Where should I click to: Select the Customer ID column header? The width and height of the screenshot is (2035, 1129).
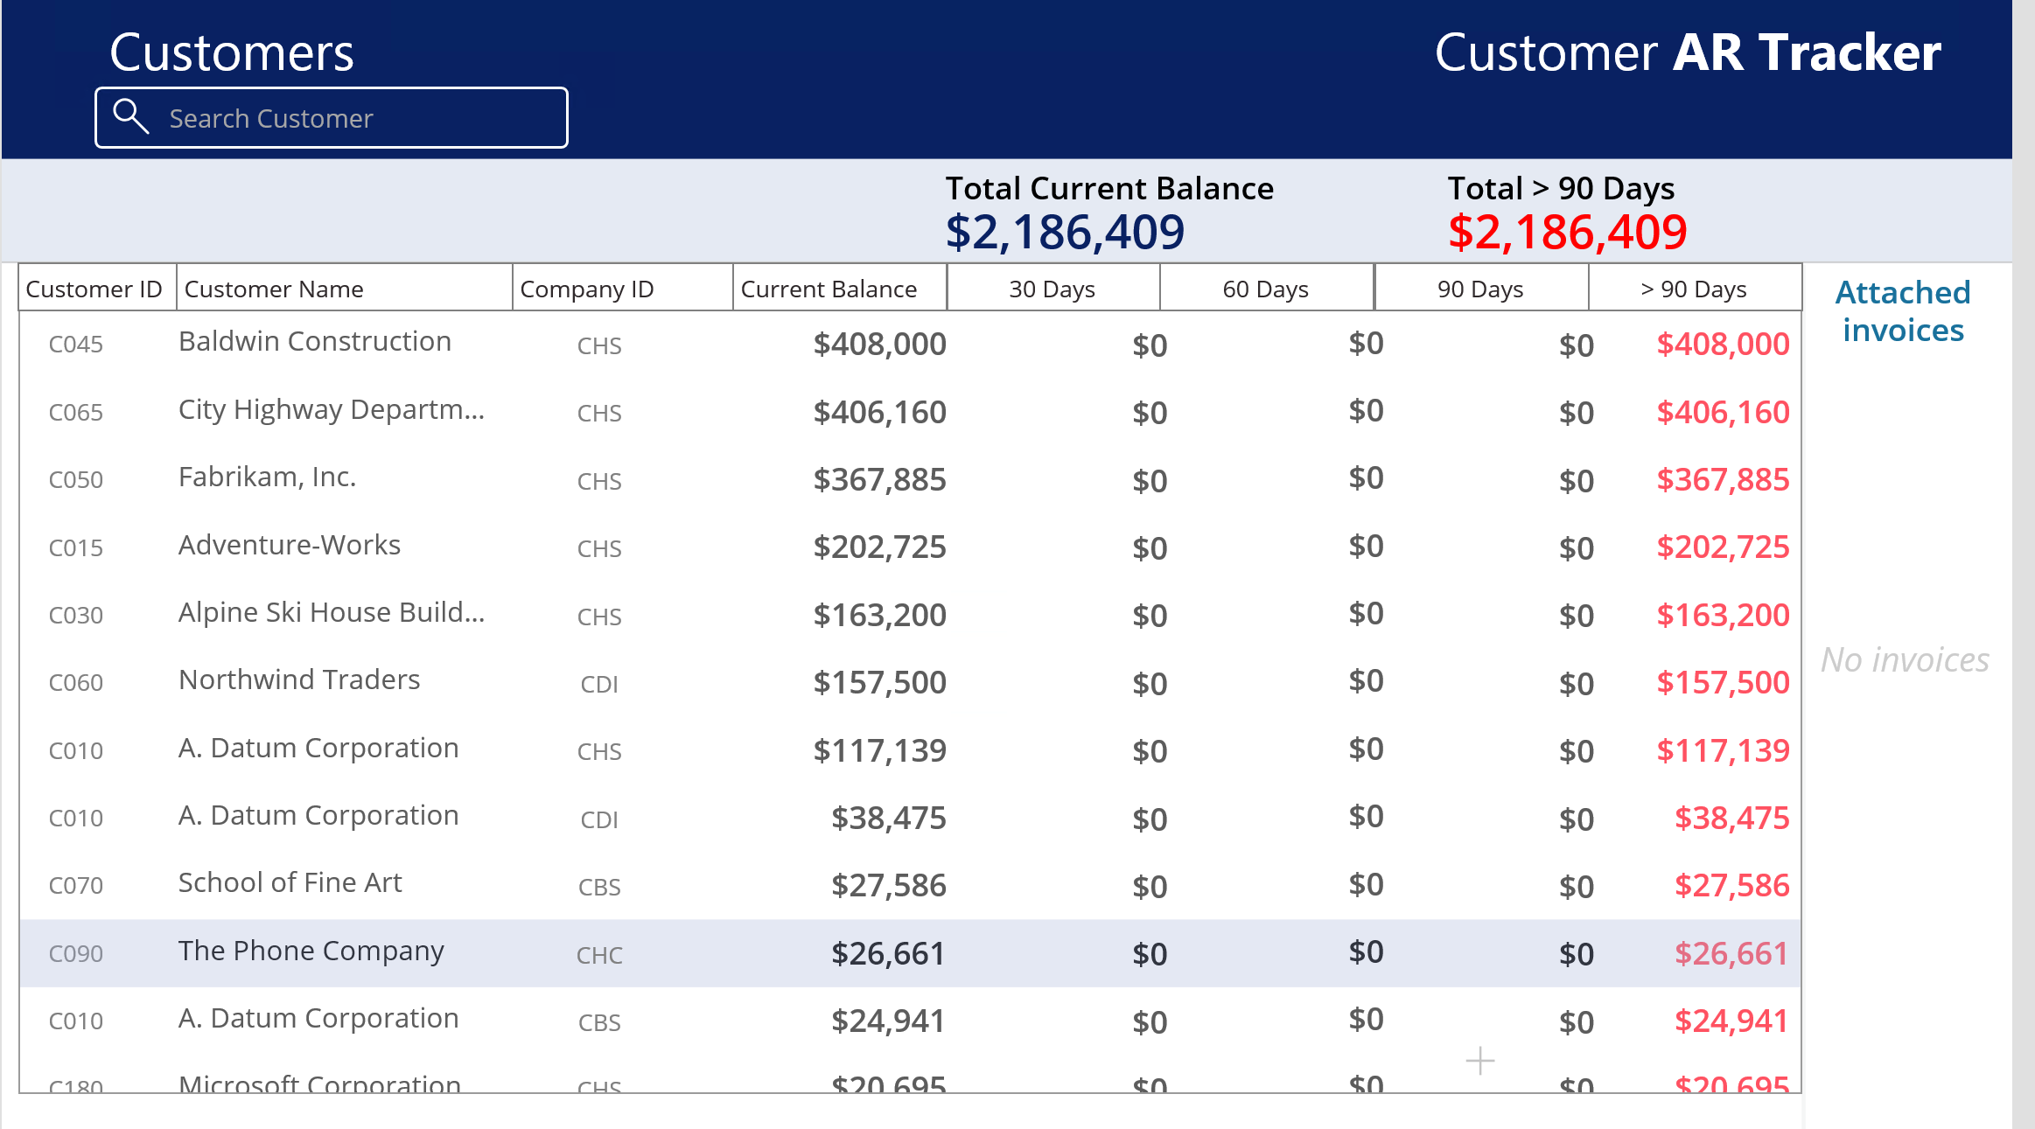94,289
